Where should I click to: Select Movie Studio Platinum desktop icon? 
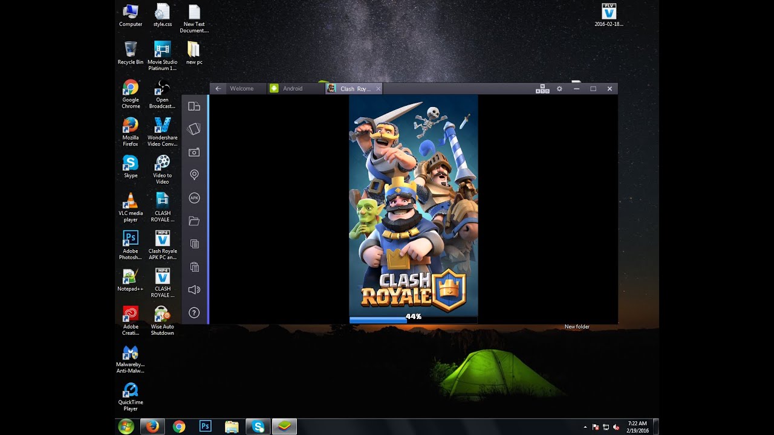tap(163, 56)
